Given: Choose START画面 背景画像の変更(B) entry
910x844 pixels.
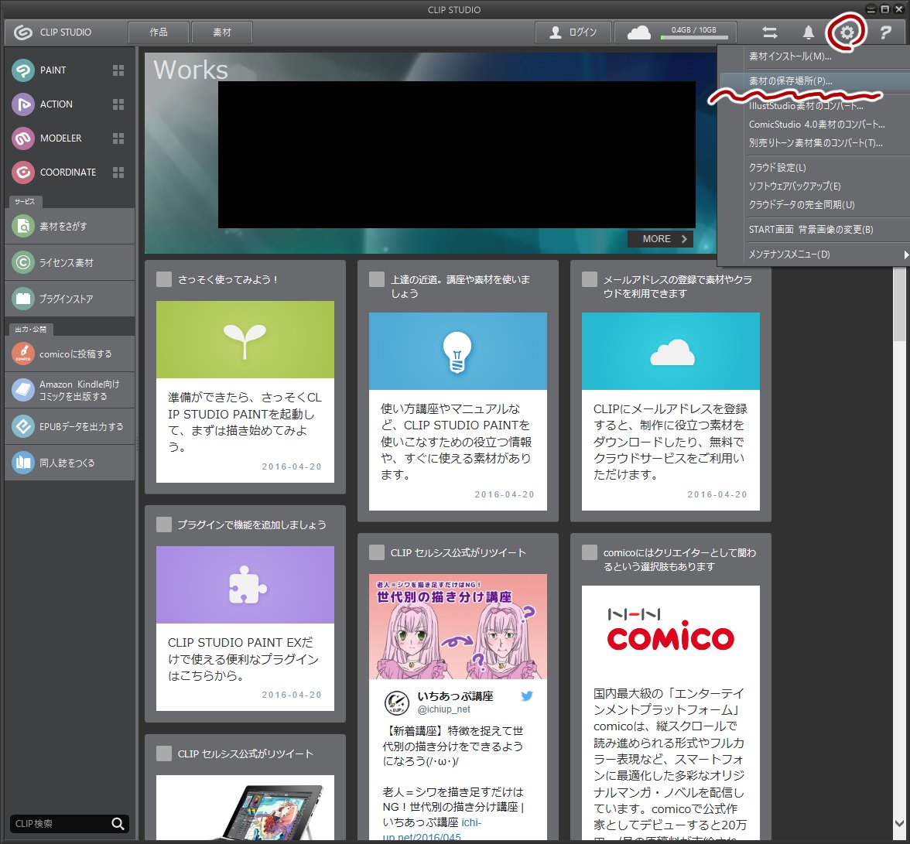Looking at the screenshot, I should click(814, 230).
